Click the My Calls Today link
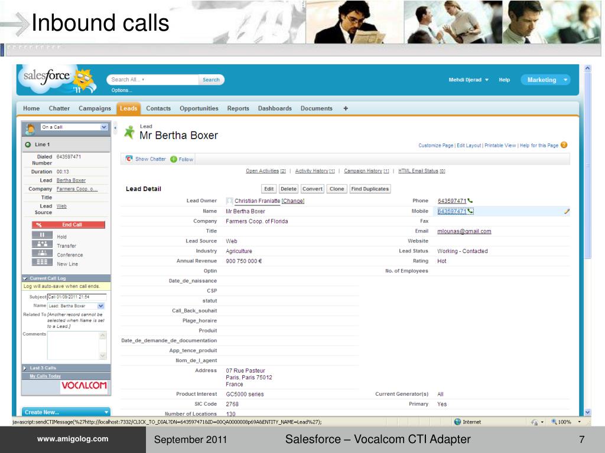Image resolution: width=605 pixels, height=453 pixels. pos(45,376)
